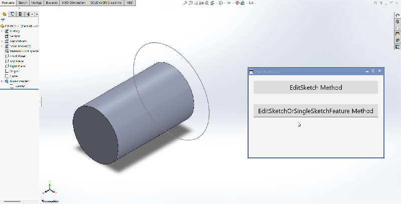Switch to the Sketch tab
This screenshot has height=204, width=401.
click(23, 3)
